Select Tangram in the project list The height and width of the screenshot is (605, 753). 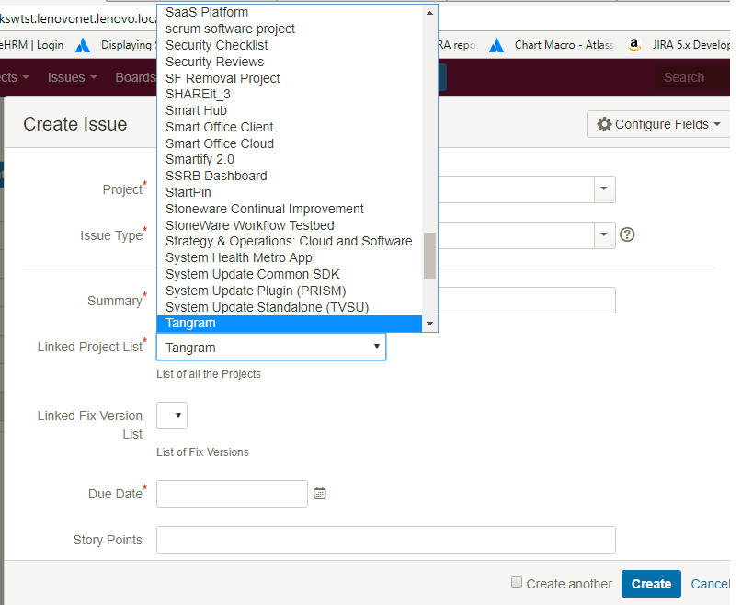pos(290,323)
